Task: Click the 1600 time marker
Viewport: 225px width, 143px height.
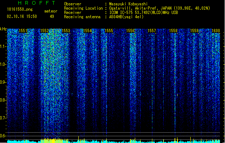Action: click(216, 31)
